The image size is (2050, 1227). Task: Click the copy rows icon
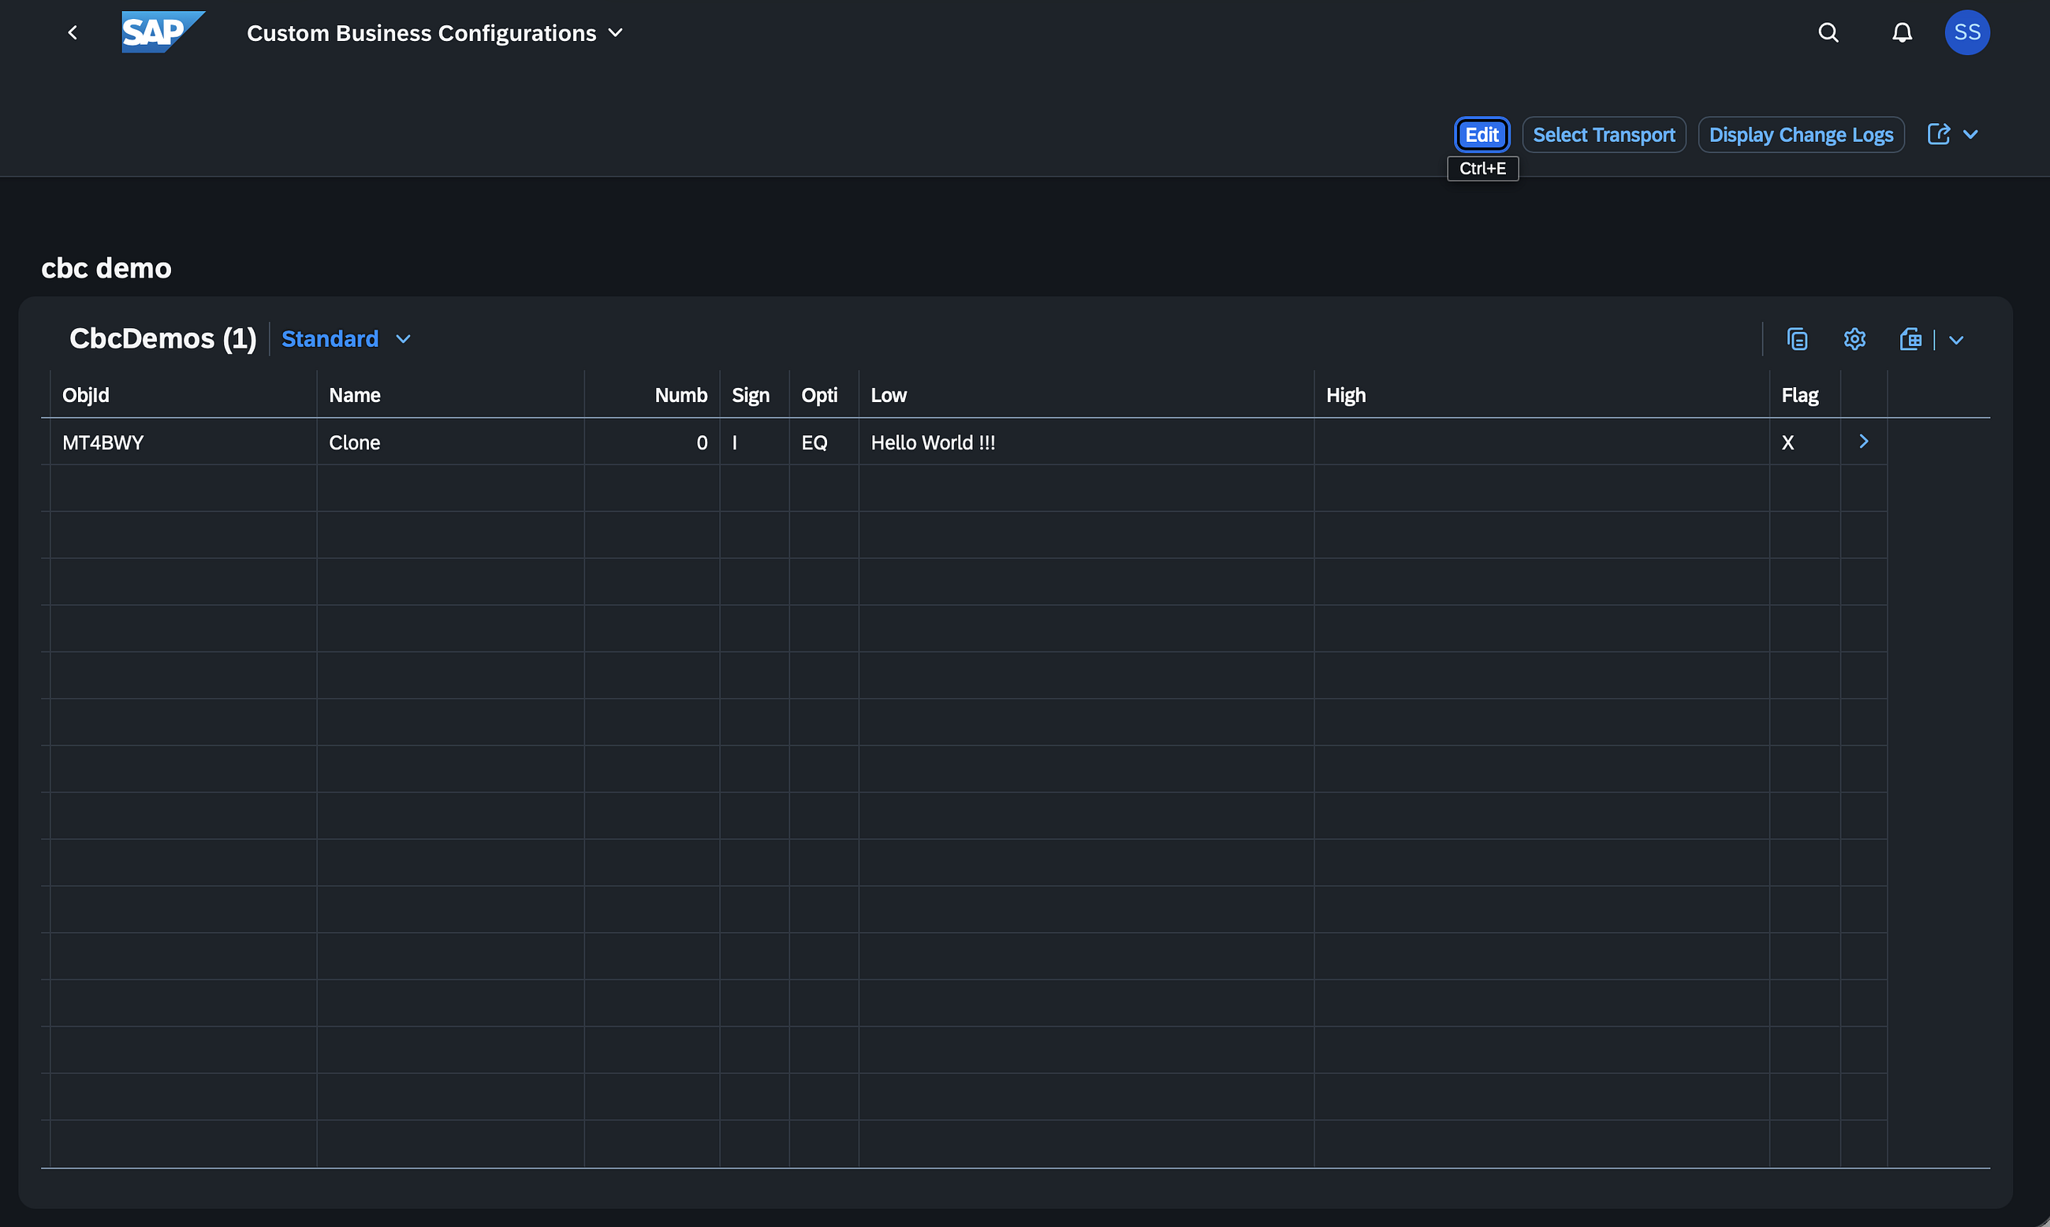pos(1797,339)
